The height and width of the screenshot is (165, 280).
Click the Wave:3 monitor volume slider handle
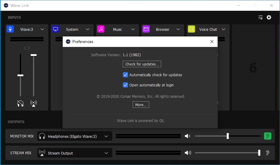pos(20,75)
